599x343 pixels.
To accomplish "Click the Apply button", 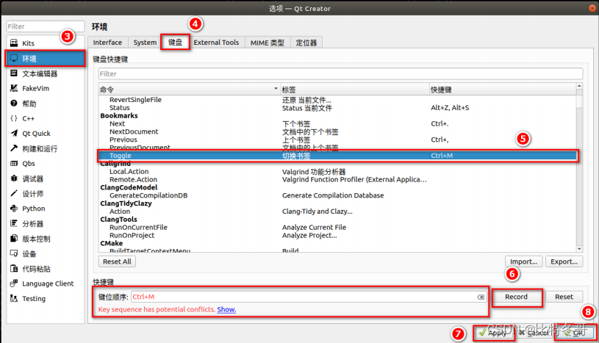I will pyautogui.click(x=494, y=333).
